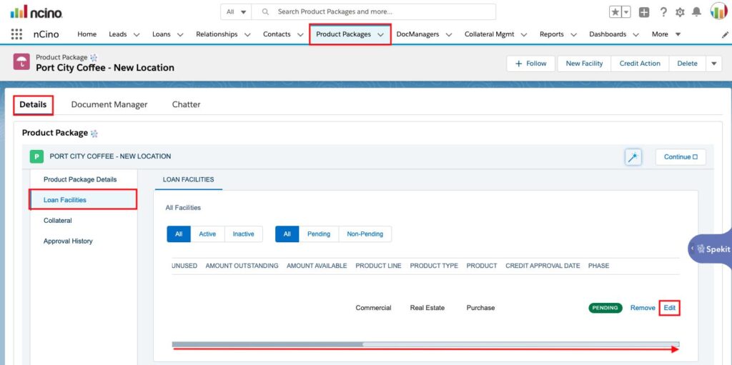The height and width of the screenshot is (365, 732).
Task: Open the Notifications bell icon
Action: tap(696, 12)
